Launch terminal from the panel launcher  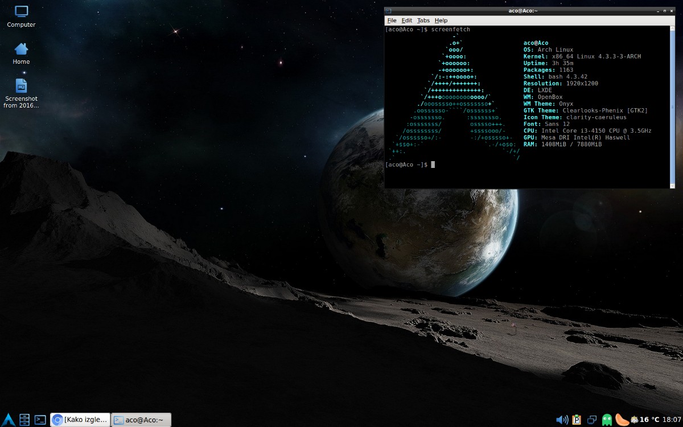[40, 420]
